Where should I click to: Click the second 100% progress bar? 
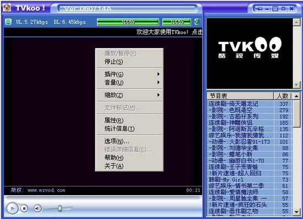(x=177, y=22)
